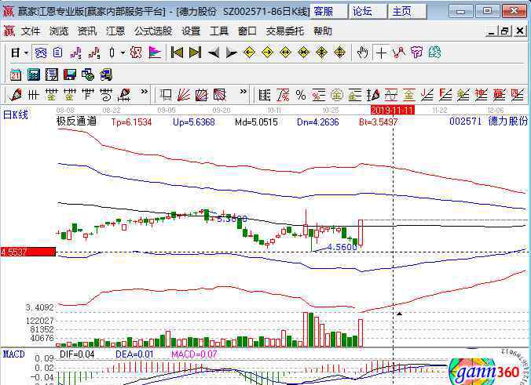Click the colorful flag icon
531x385 pixels.
tap(155, 53)
